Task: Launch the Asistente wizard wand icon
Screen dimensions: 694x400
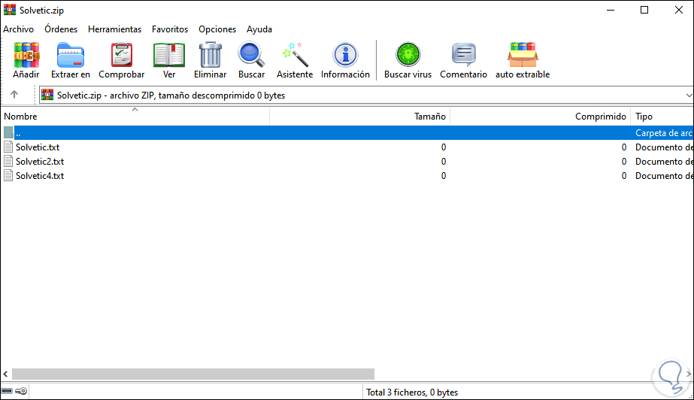Action: point(295,55)
